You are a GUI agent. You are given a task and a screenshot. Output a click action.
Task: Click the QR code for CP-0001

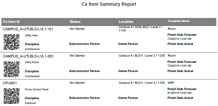[11, 96]
